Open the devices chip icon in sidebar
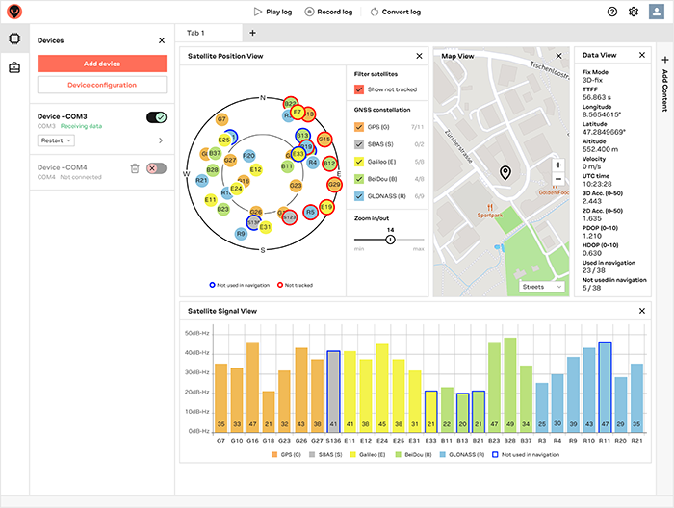674x508 pixels. [x=14, y=39]
